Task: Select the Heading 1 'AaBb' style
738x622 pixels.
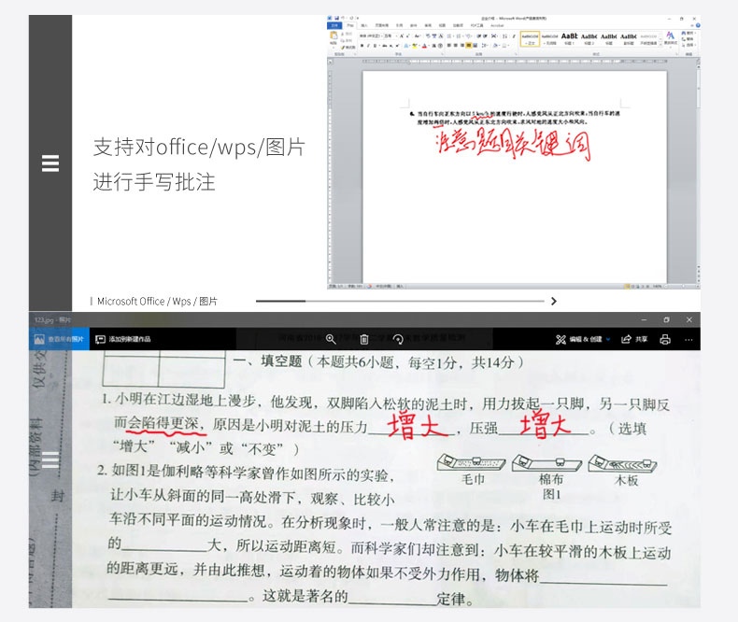Action: [x=569, y=39]
